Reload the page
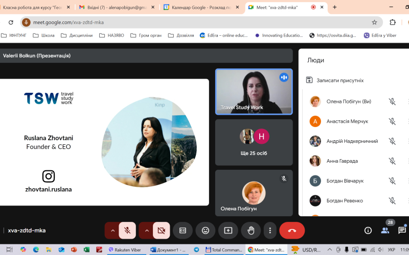 coord(11,22)
